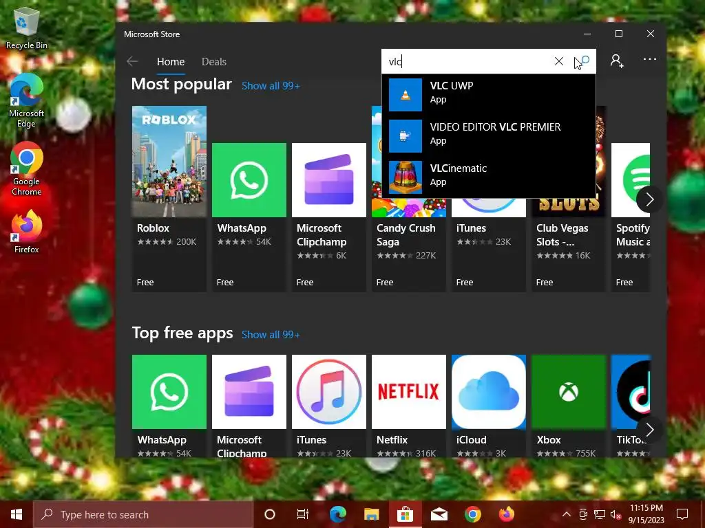Open the network tray icon
705x528 pixels.
point(600,514)
